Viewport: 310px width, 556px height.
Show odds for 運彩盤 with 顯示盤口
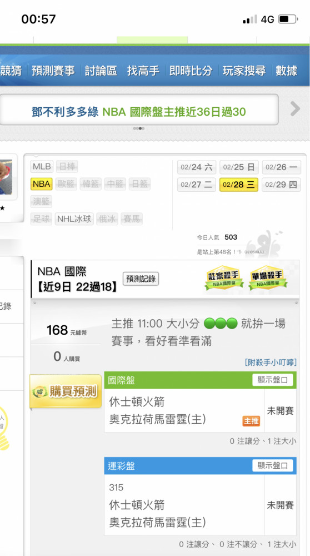273,465
